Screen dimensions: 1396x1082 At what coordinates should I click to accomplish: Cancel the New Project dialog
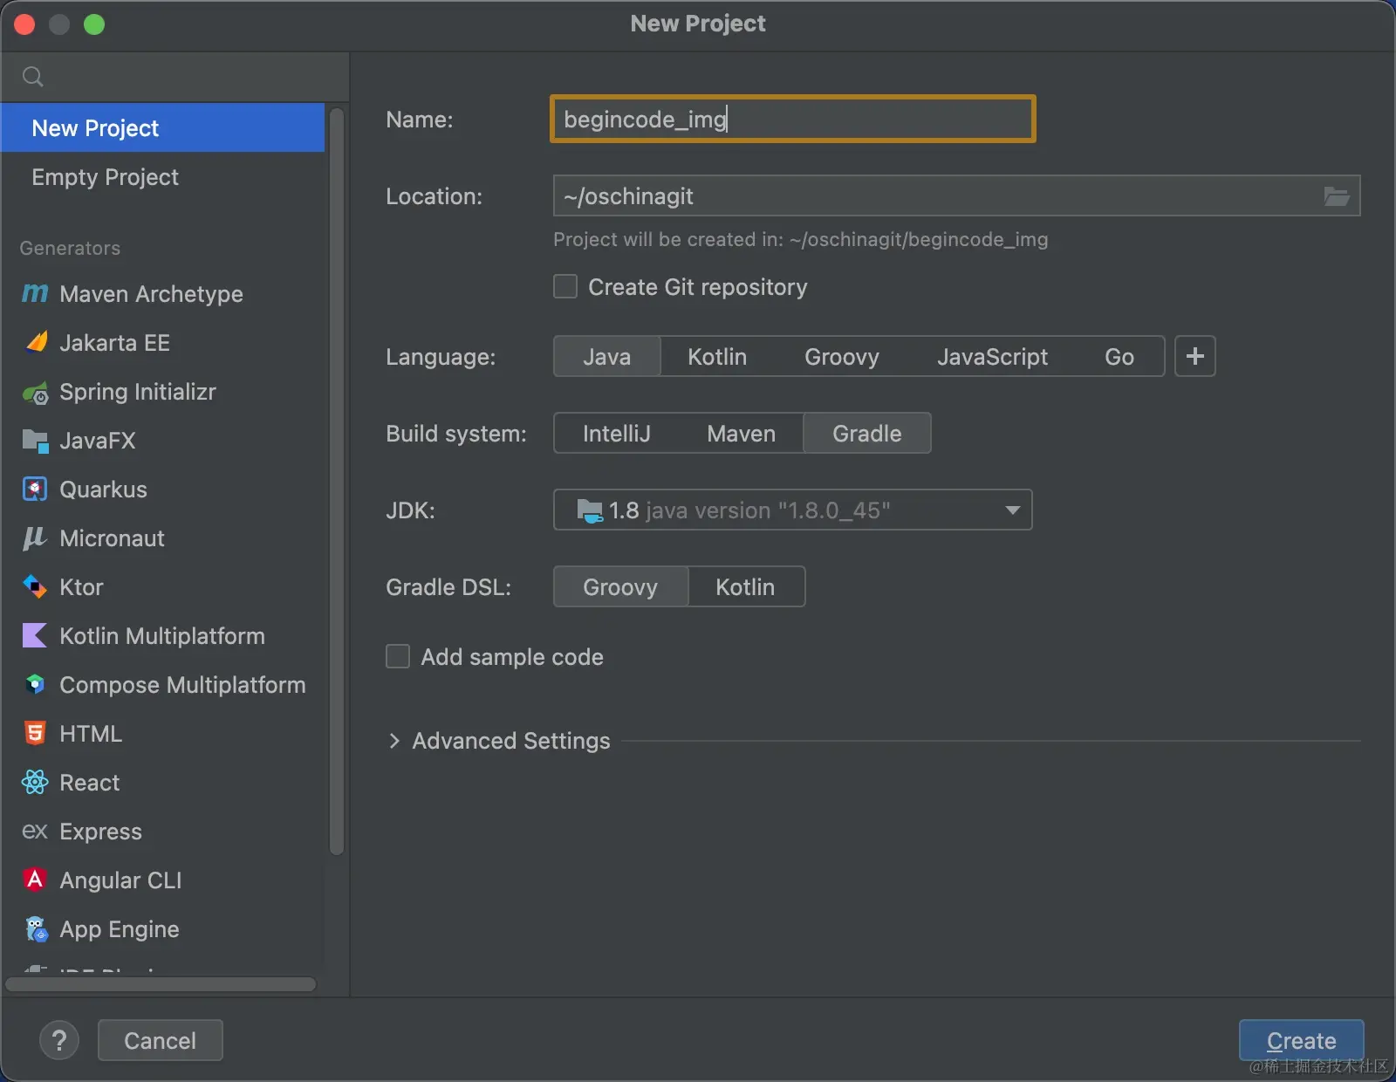[x=160, y=1040]
